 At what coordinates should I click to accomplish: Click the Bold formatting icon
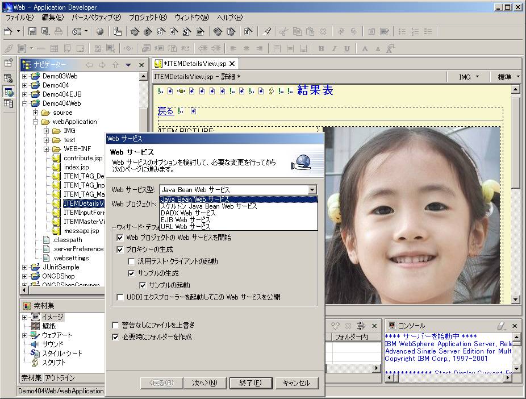[321, 49]
